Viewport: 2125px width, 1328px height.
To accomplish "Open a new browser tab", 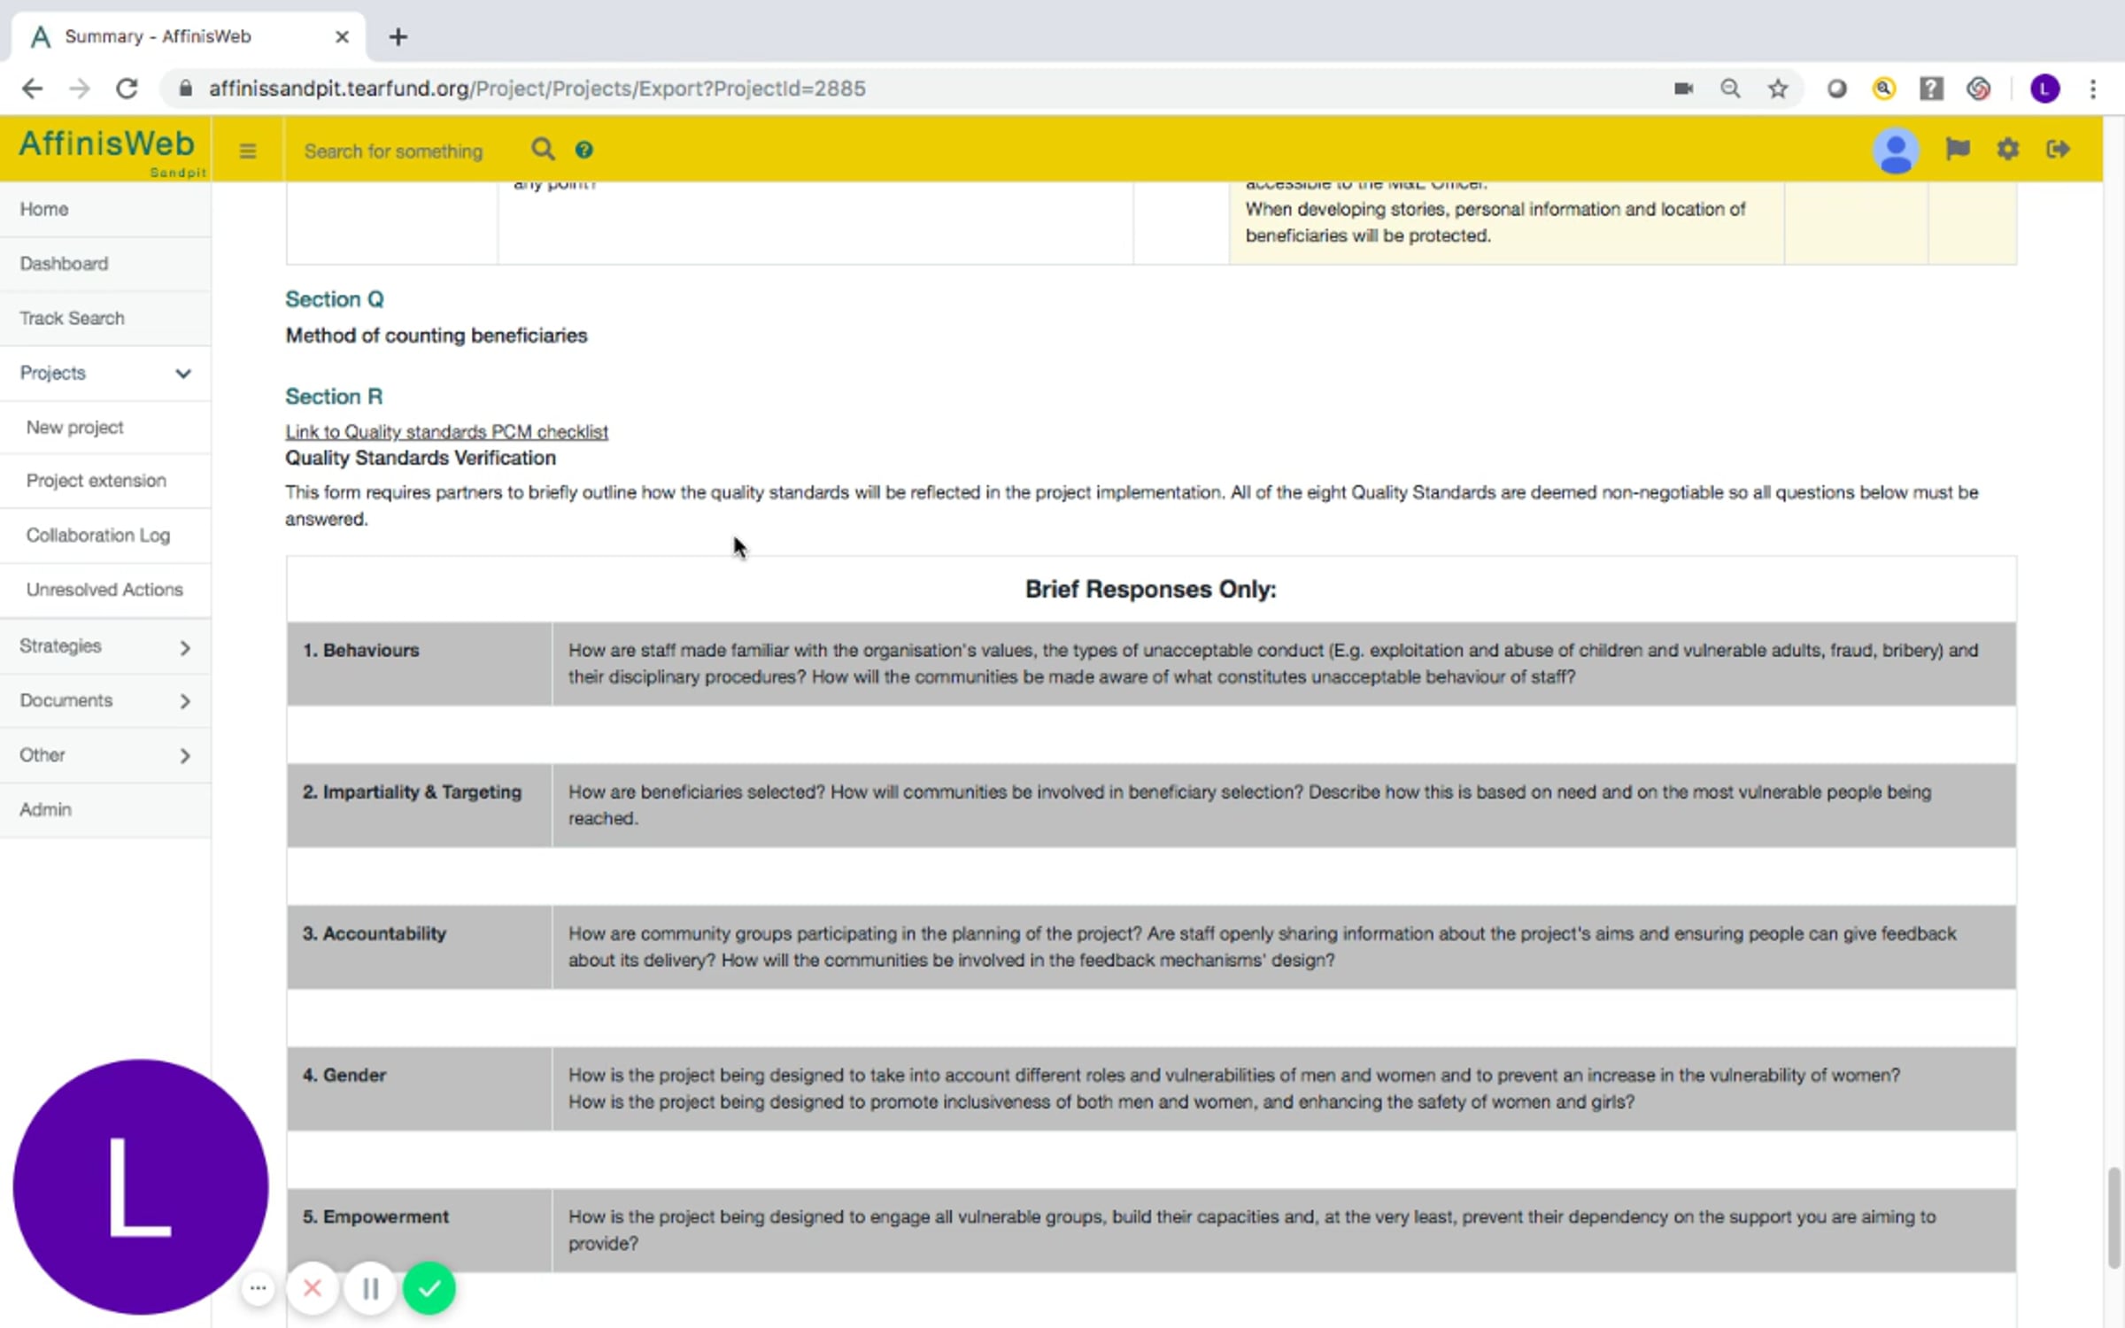I will pyautogui.click(x=398, y=37).
